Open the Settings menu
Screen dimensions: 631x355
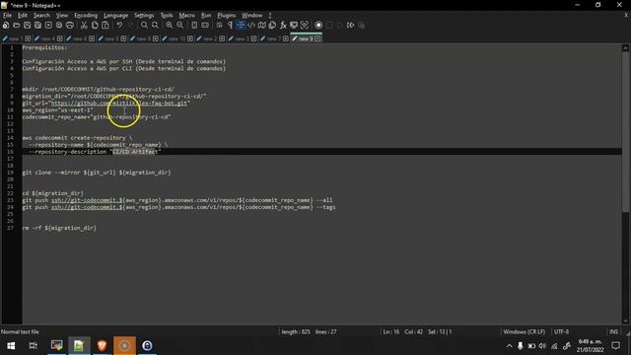[144, 16]
